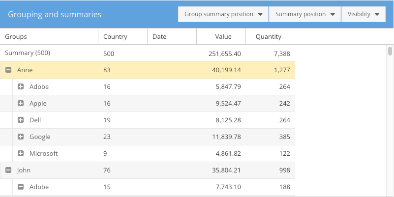Click Dell's country count 19
Viewport: 394px width, 197px height.
(x=107, y=120)
